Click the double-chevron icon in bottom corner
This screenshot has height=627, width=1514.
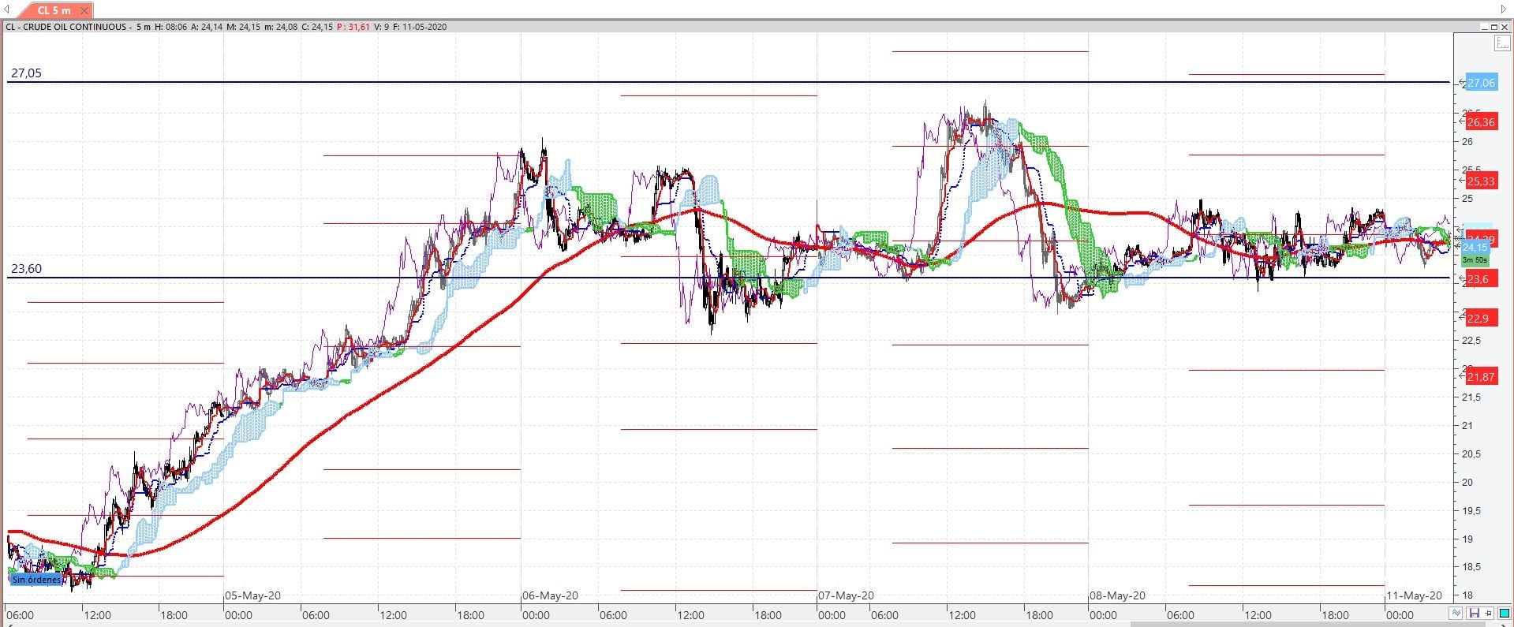point(1457,614)
